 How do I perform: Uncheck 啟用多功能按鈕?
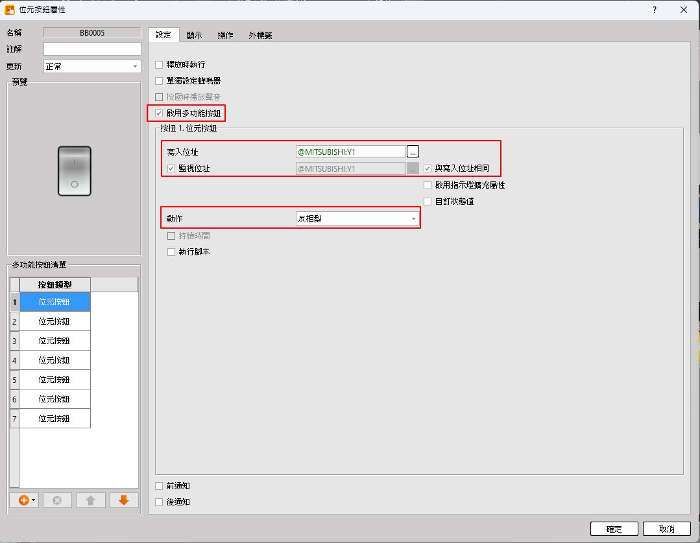(160, 113)
